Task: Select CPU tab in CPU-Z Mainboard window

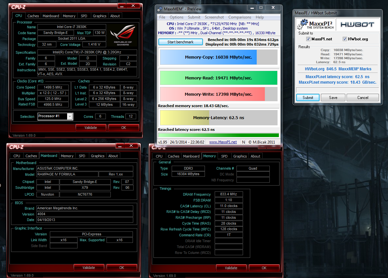Action: pyautogui.click(x=17, y=156)
